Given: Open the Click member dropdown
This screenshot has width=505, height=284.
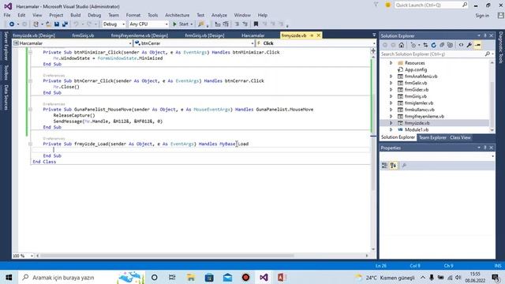Looking at the screenshot, I should [x=316, y=43].
